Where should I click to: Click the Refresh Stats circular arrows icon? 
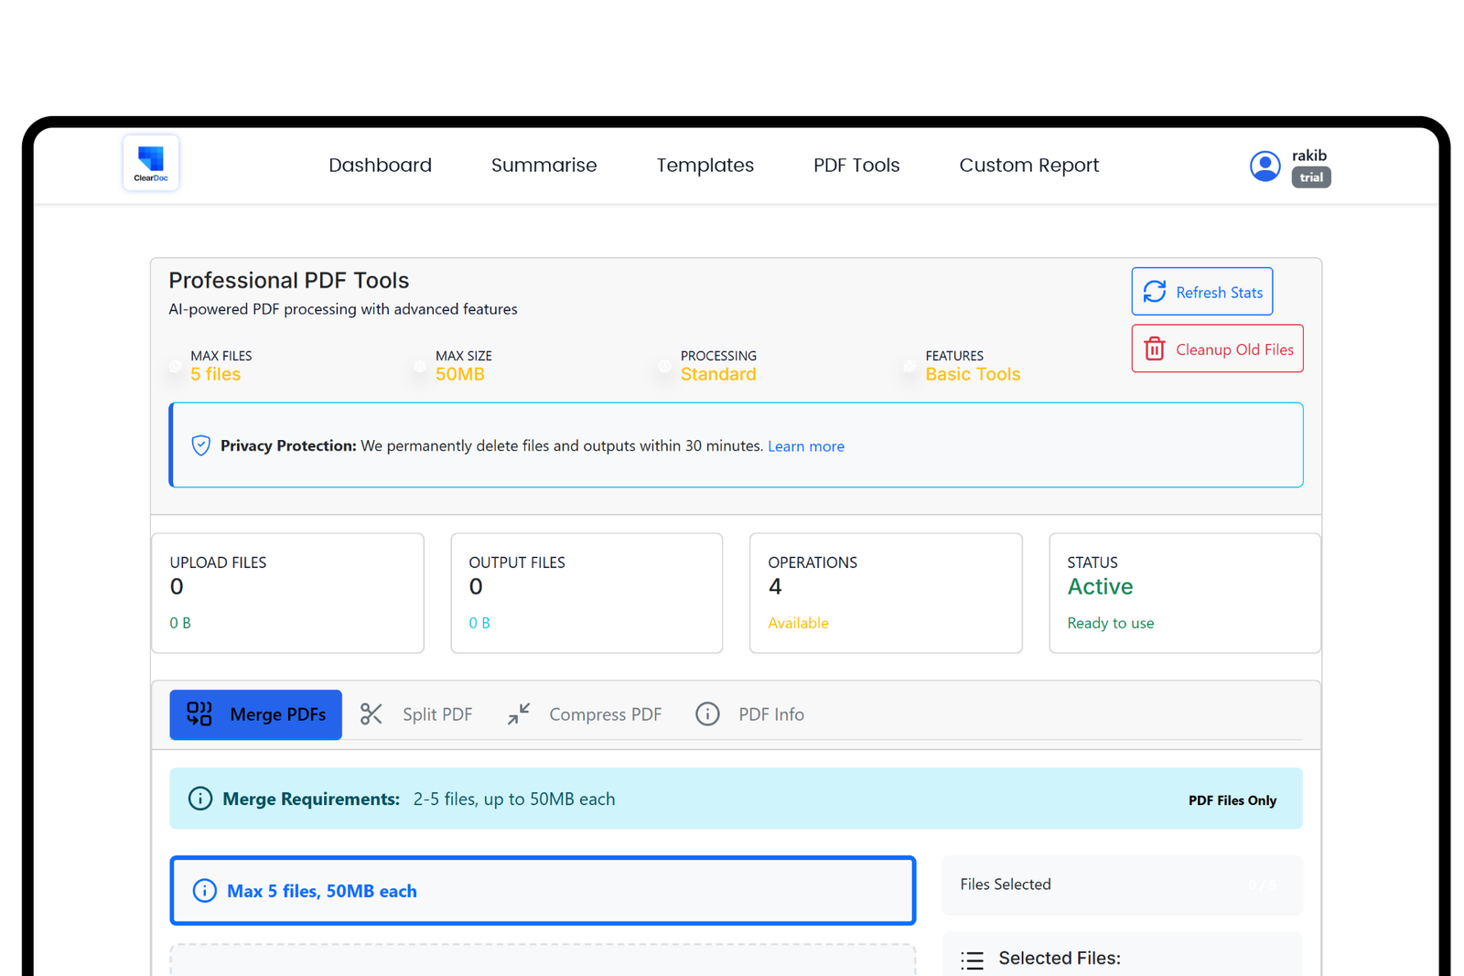pos(1155,292)
